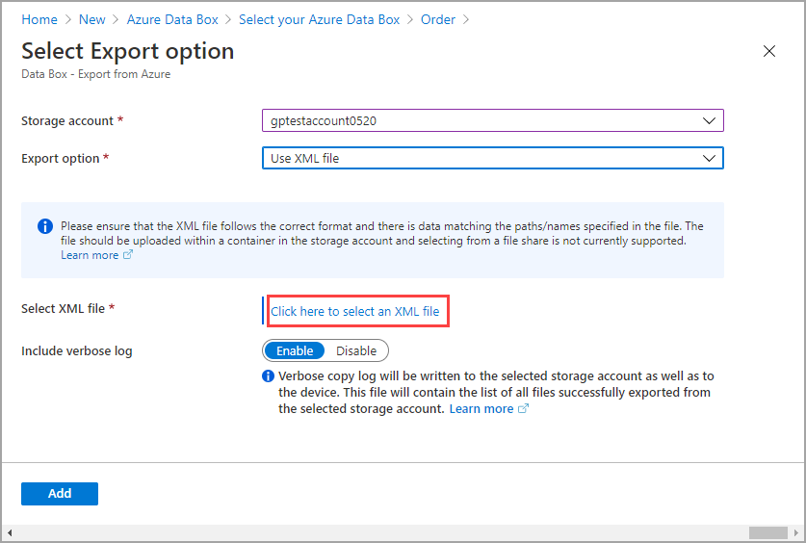The image size is (806, 543).
Task: Open the Storage account dropdown
Action: click(492, 120)
